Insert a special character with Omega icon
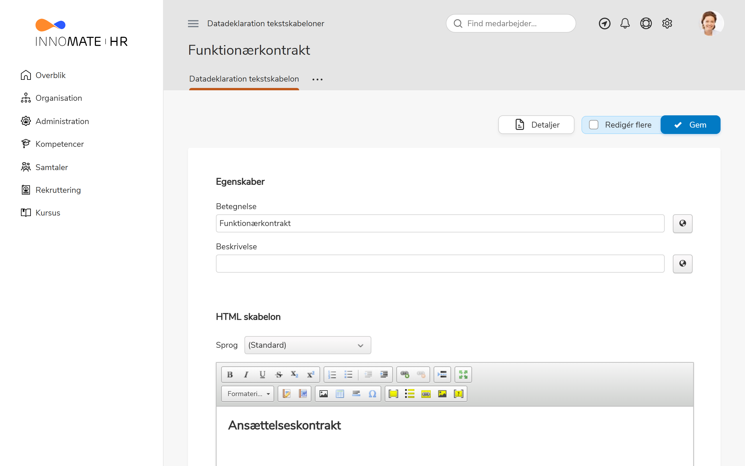 372,393
